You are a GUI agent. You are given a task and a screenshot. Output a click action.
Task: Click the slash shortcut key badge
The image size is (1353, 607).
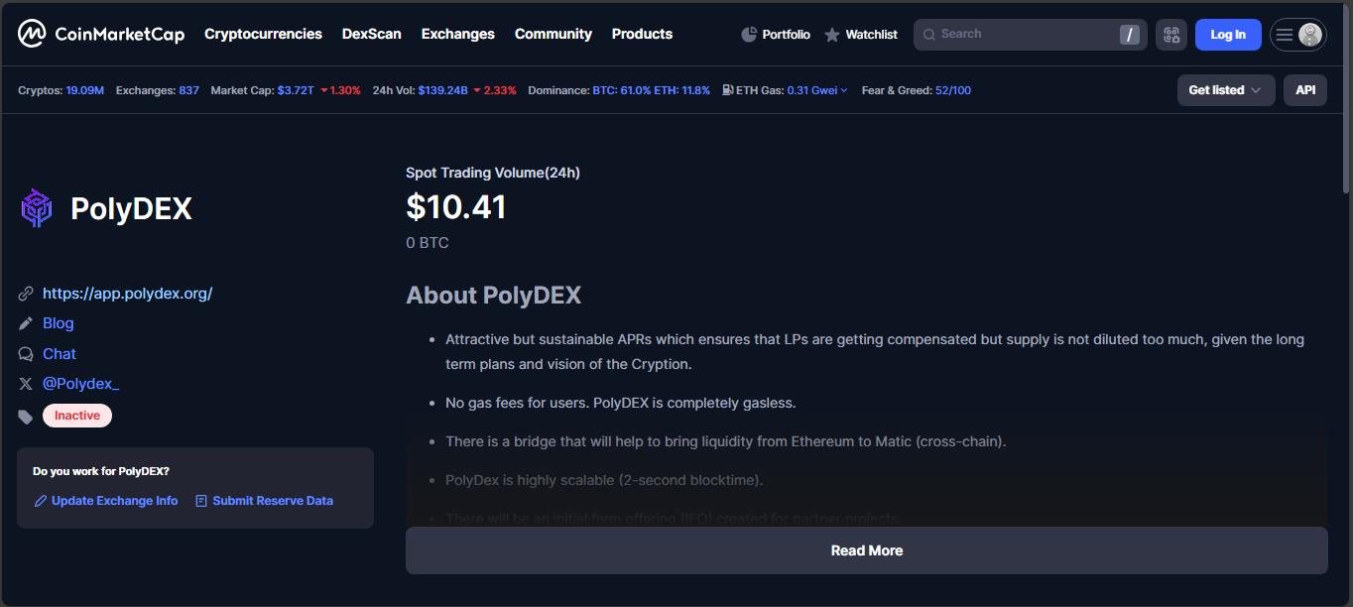[1130, 35]
